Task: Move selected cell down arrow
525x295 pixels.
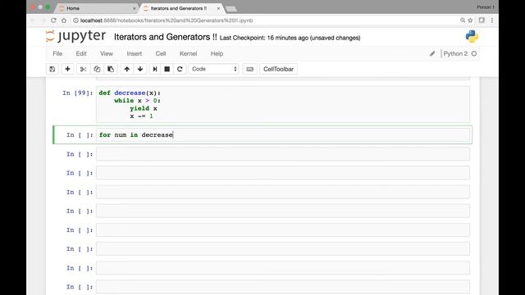Action: click(x=140, y=69)
